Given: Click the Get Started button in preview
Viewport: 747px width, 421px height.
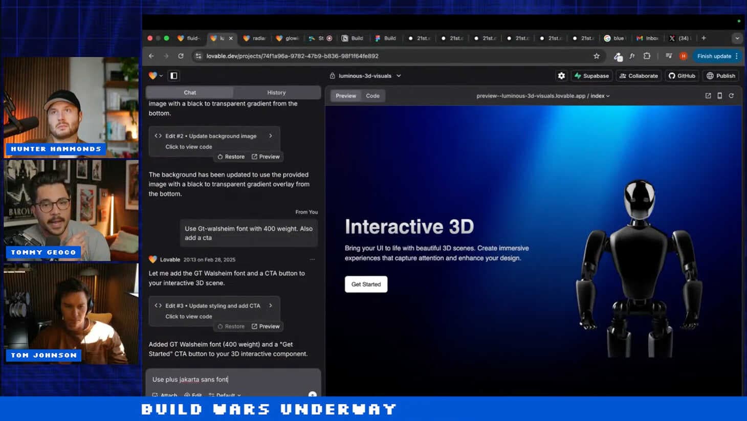Looking at the screenshot, I should tap(366, 284).
